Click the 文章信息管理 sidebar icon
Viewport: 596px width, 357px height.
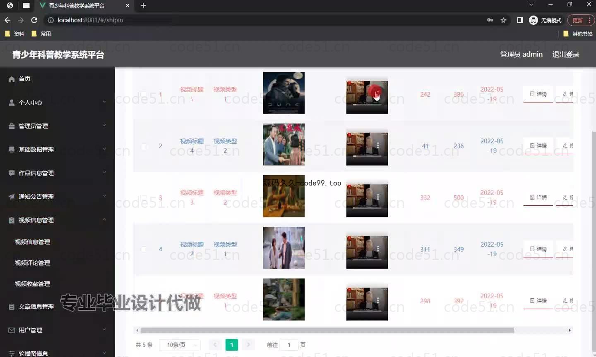12,307
